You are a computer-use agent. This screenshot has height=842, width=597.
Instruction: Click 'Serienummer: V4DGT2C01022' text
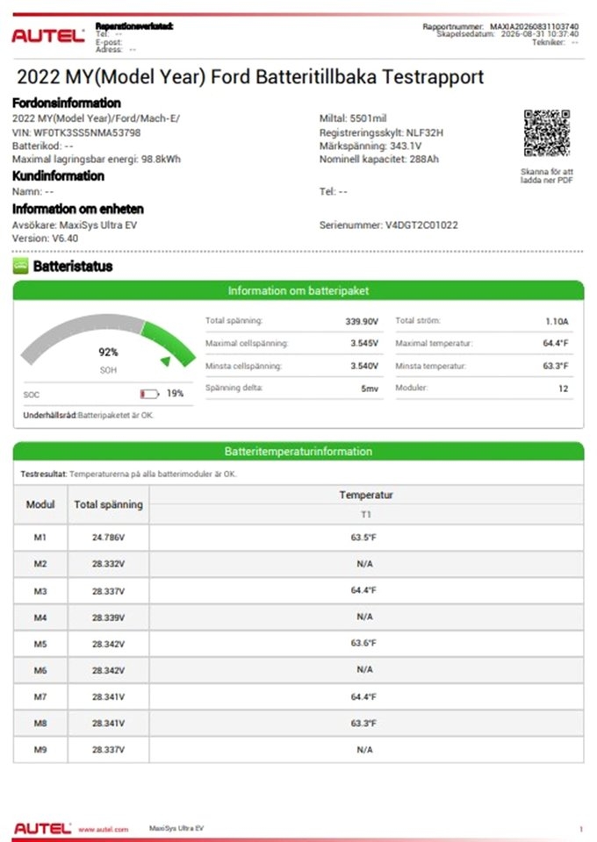tap(389, 225)
